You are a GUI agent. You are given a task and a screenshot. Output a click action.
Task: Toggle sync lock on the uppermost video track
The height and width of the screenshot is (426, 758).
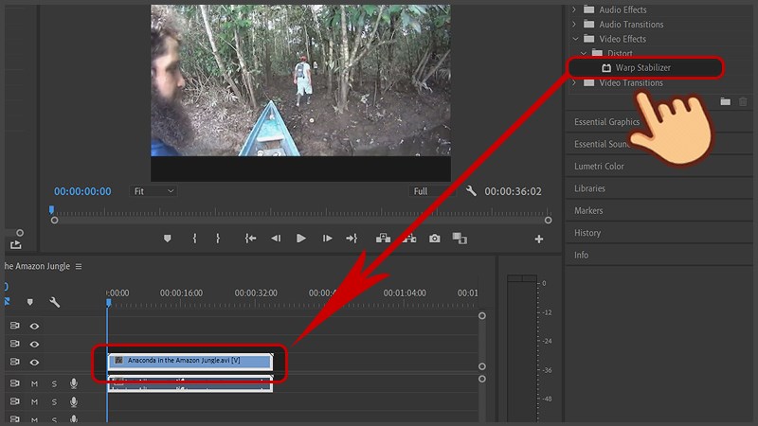[15, 326]
